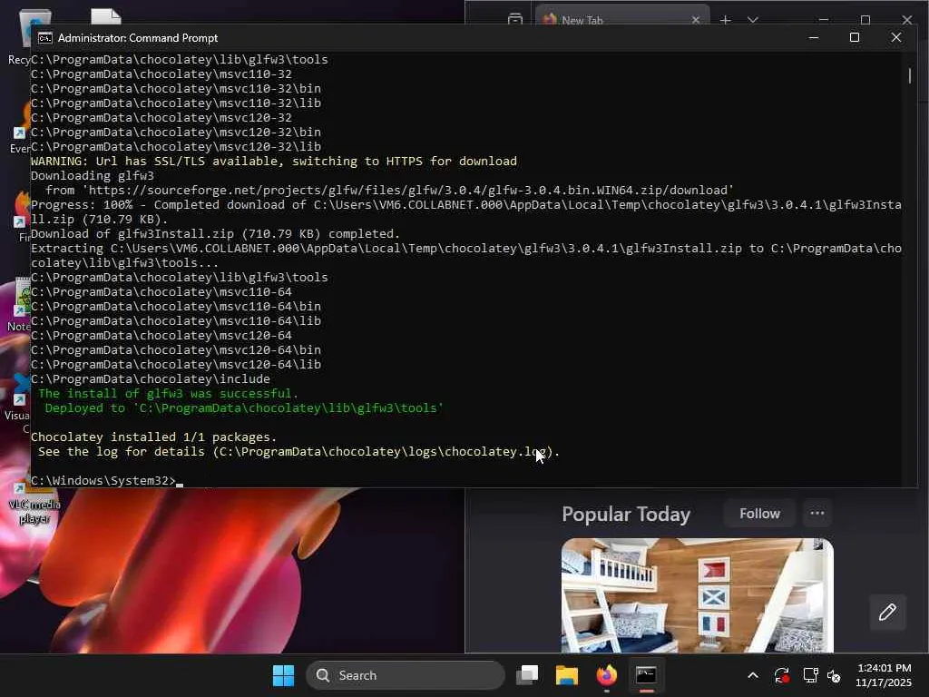
Task: Show hidden system tray icons
Action: coord(752,675)
